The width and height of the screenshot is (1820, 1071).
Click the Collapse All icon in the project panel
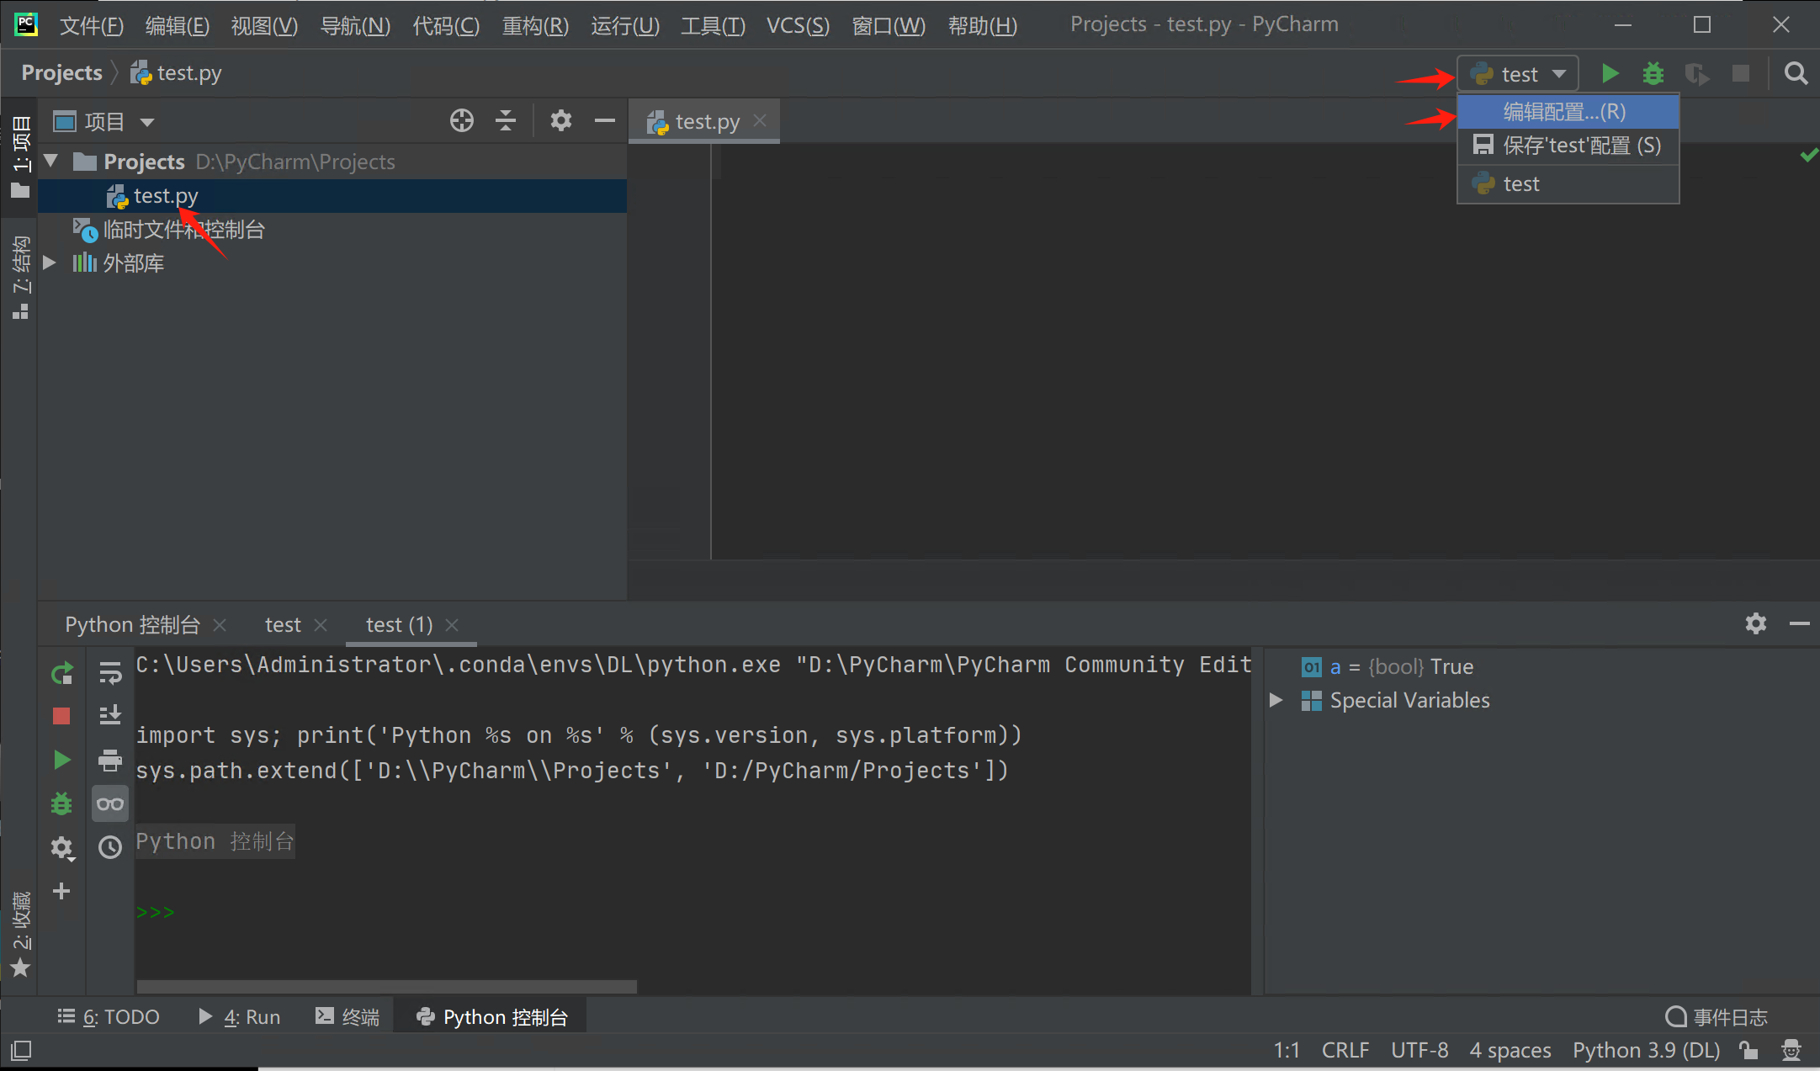pos(505,121)
